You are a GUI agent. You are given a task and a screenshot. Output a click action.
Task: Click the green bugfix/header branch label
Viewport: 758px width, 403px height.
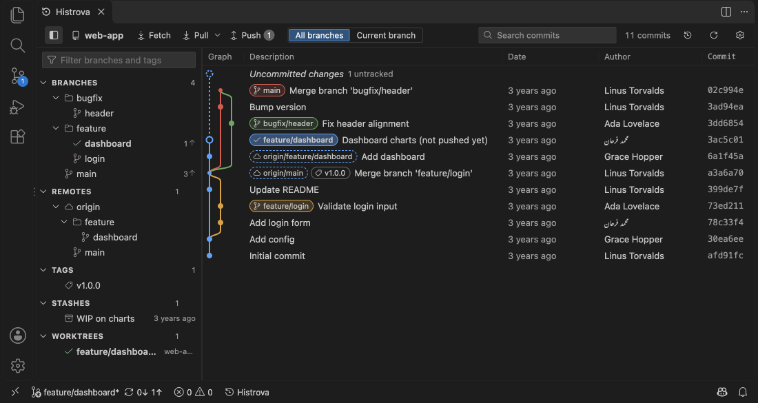point(284,123)
